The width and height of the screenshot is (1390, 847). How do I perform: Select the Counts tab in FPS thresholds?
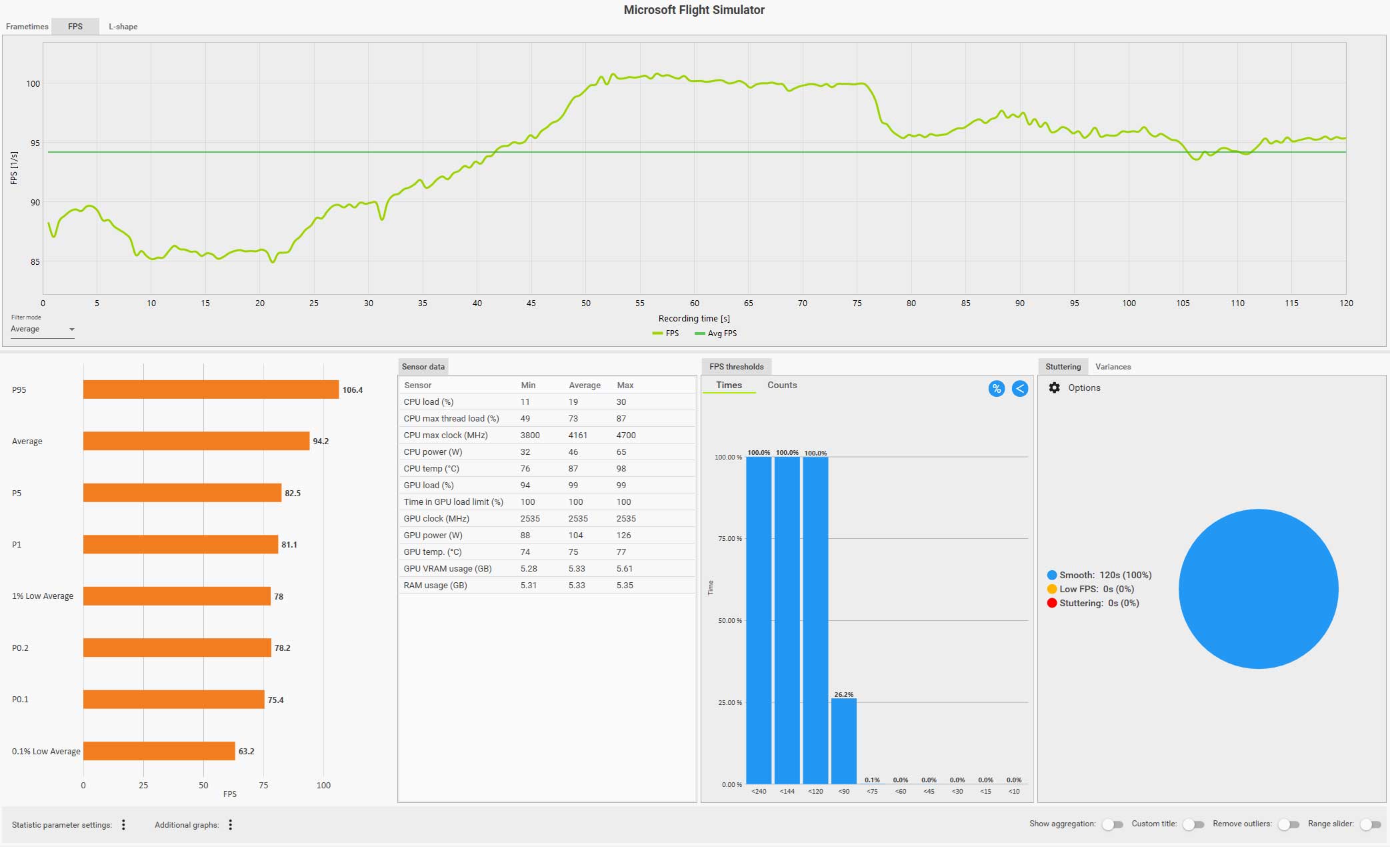coord(782,385)
